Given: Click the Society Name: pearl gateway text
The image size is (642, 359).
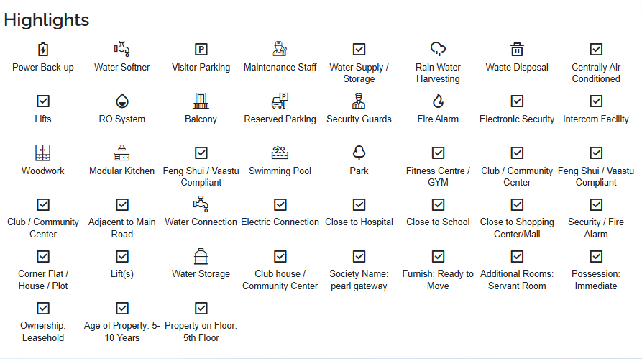Looking at the screenshot, I should 359,280.
